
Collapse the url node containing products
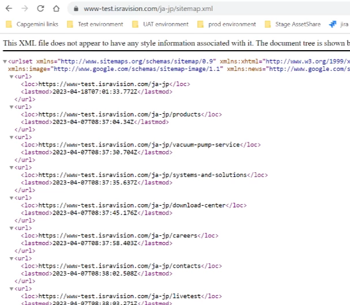coord(12,107)
